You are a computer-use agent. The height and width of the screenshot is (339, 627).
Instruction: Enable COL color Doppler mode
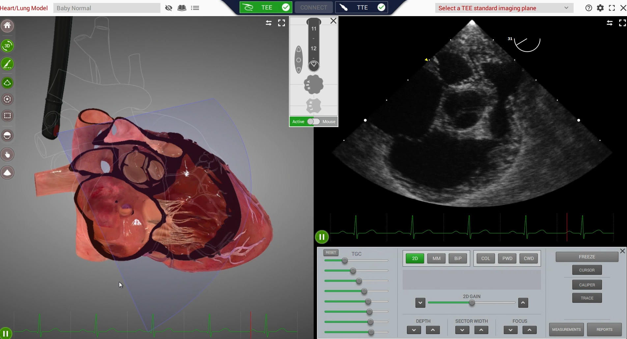coord(486,258)
